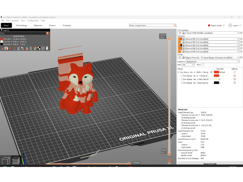Toggle Deretractions visibility in legend toolbar

(x=14, y=49)
